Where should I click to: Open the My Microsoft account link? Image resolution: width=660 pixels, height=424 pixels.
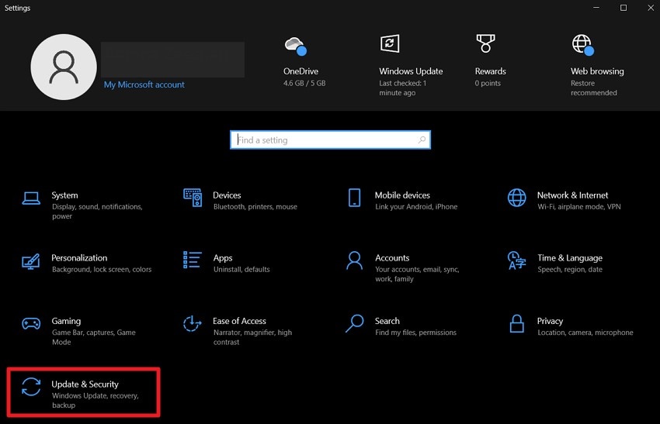[x=144, y=84]
